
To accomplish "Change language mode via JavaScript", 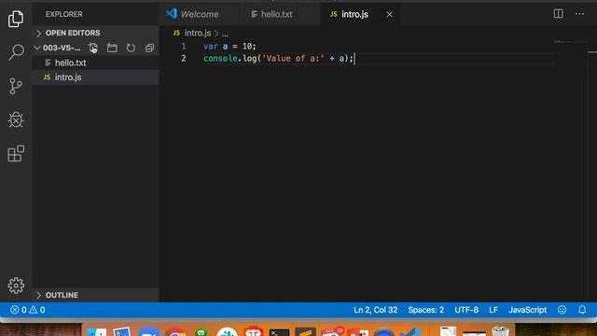I will coord(527,310).
